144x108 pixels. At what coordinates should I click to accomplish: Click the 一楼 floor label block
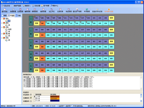(31, 21)
